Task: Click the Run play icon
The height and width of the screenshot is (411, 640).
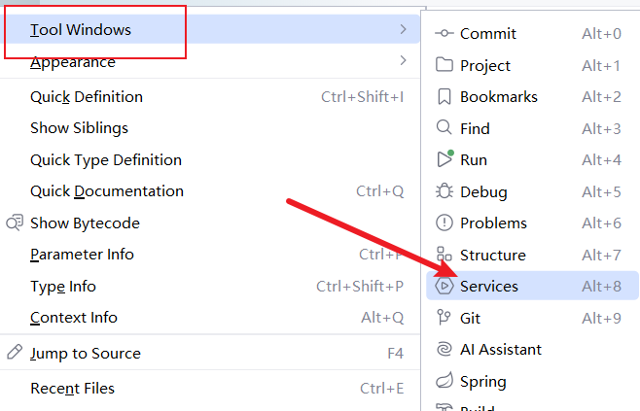Action: pos(444,159)
